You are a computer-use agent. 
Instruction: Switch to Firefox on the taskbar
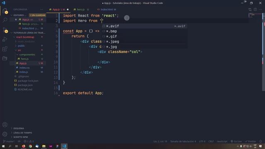[x=24, y=146]
